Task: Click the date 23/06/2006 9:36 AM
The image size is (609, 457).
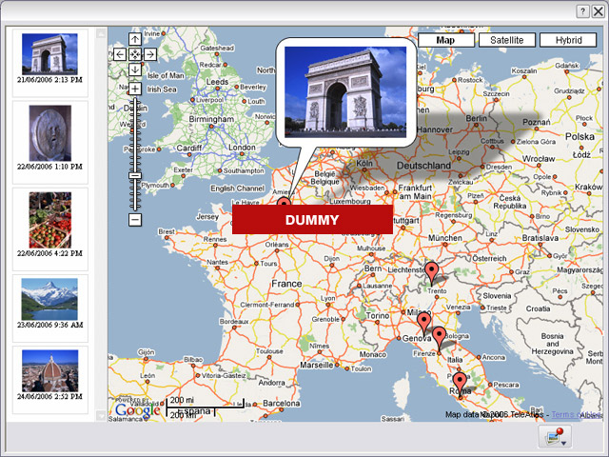Action: pyautogui.click(x=49, y=325)
